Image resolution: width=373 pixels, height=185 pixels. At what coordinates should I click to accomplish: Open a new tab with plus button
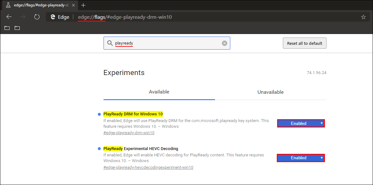(83, 5)
